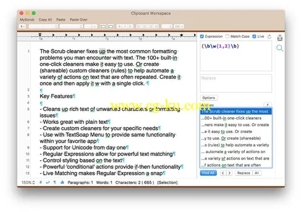Open the MyScrub toolbar item
302x212 pixels.
[27, 19]
